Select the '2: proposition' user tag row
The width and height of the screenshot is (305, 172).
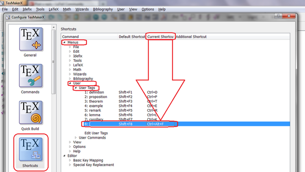pyautogui.click(x=96, y=97)
